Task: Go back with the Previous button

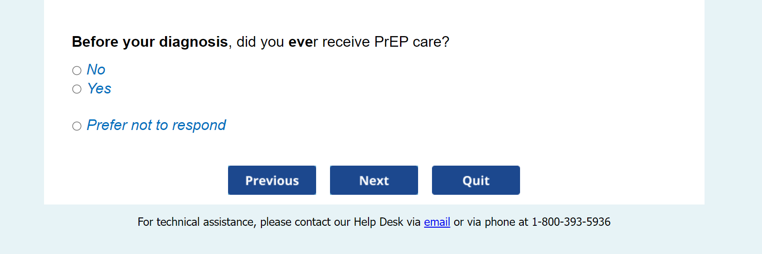Action: (272, 180)
